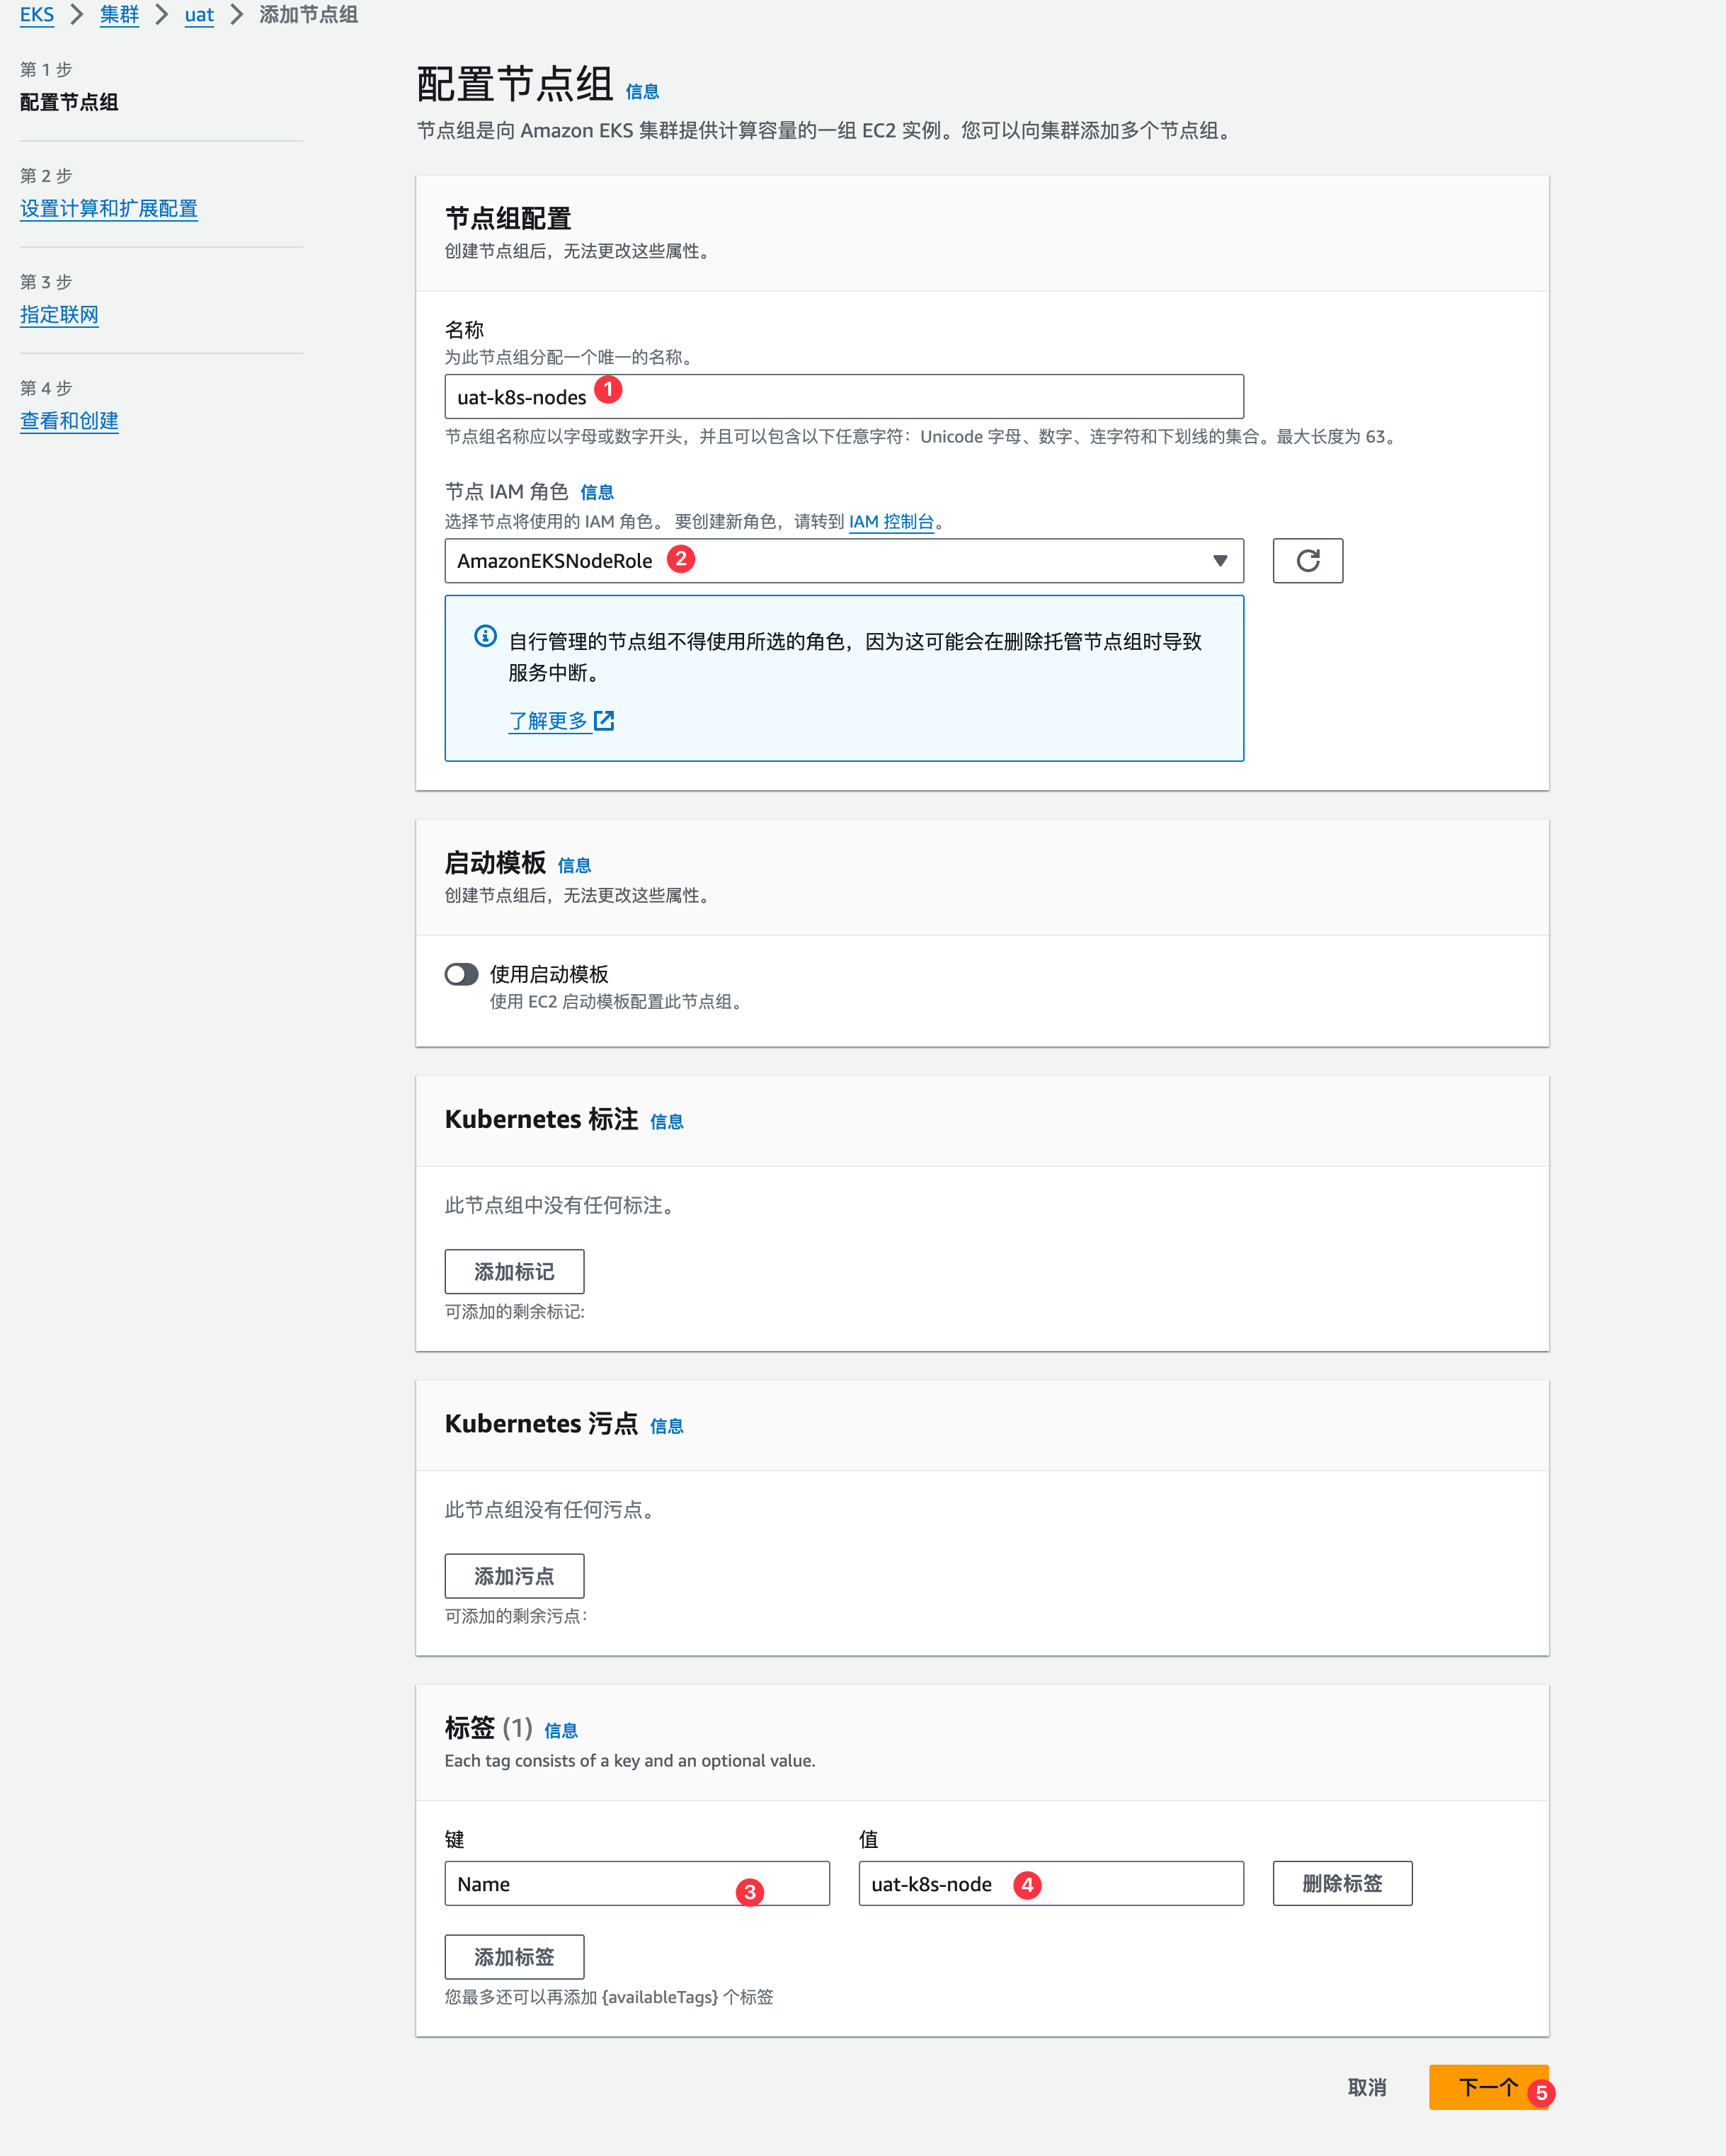Click the 添加节点组 breadcrumb text
The height and width of the screenshot is (2156, 1726).
309,14
